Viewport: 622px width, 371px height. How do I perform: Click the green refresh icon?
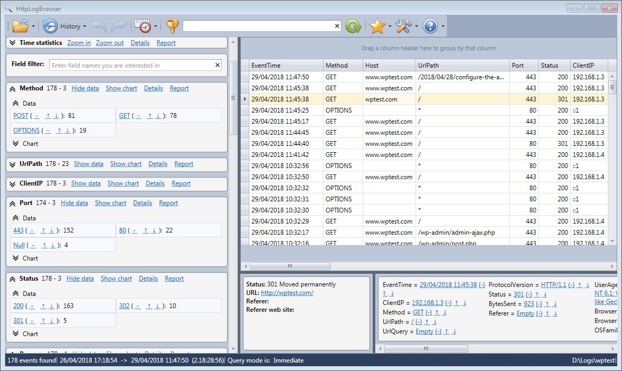(x=353, y=26)
